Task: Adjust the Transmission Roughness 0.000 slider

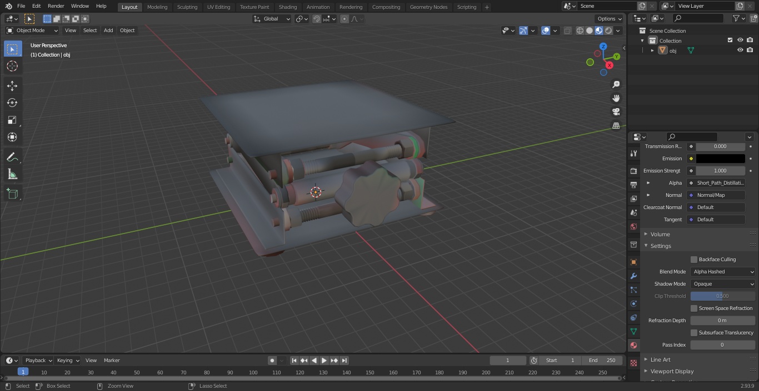Action: pos(720,146)
